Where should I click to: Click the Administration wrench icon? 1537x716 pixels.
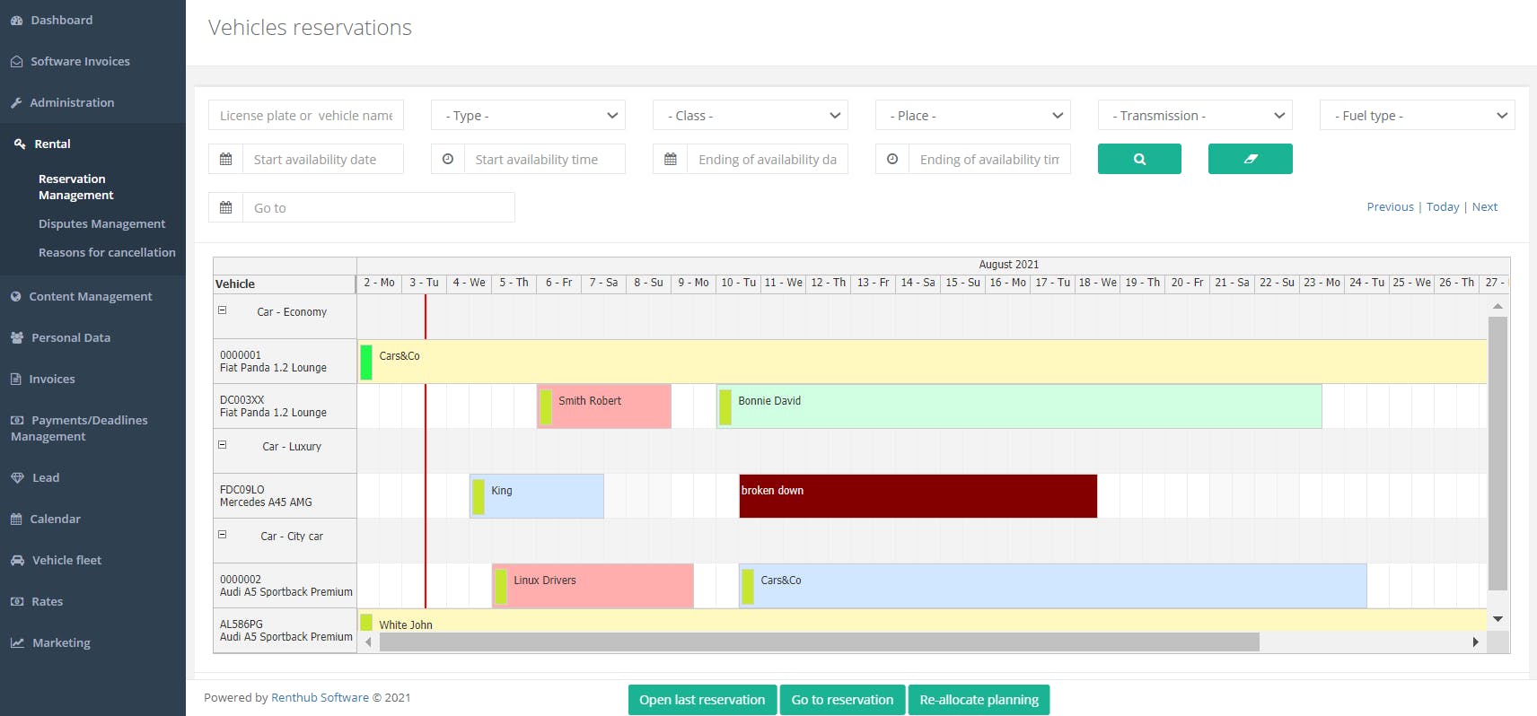(x=16, y=103)
